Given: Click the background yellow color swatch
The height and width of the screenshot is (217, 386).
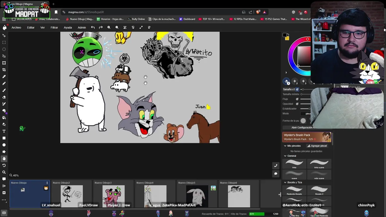Looking at the screenshot, I should coord(287,38).
